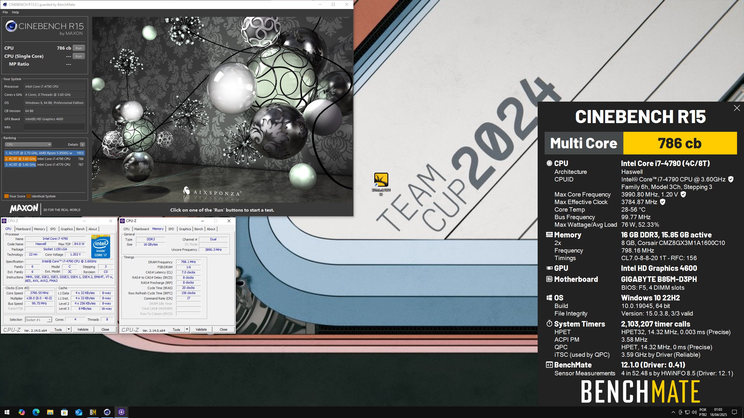The width and height of the screenshot is (744, 418).
Task: Open the ranking CPU dropdown
Action: click(x=28, y=145)
